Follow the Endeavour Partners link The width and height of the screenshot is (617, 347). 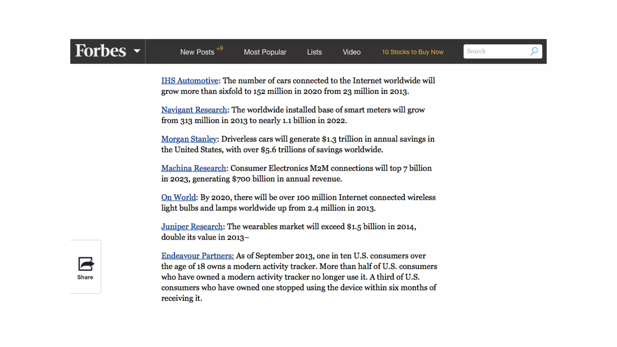tap(197, 256)
